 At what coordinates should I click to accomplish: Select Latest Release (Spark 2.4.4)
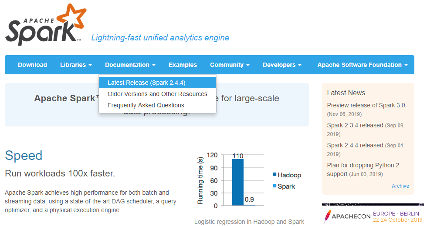point(146,83)
